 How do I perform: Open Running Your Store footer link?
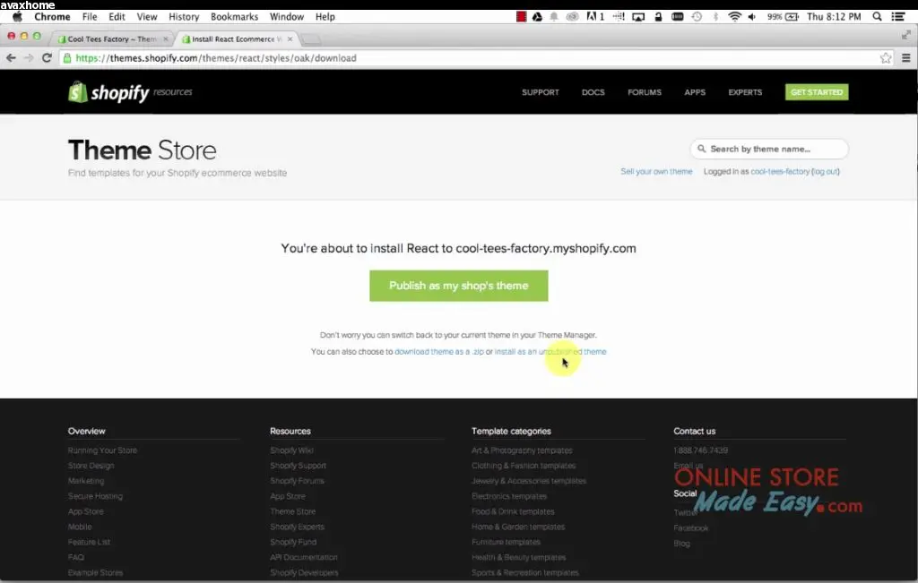[102, 450]
